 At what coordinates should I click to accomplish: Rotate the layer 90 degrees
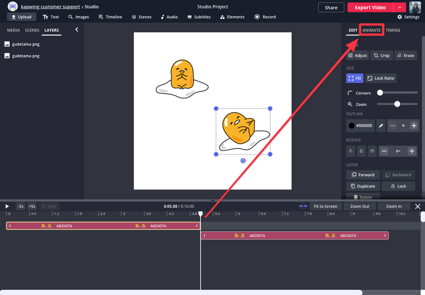coord(350,151)
